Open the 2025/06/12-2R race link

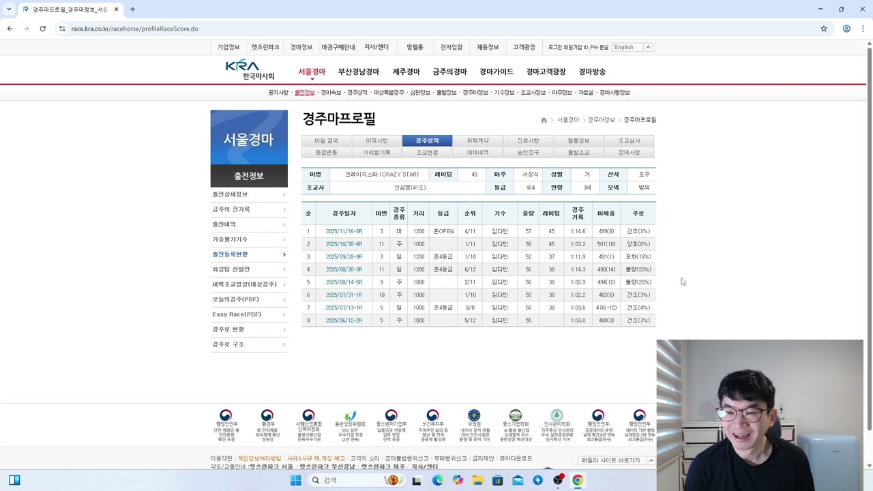click(344, 321)
